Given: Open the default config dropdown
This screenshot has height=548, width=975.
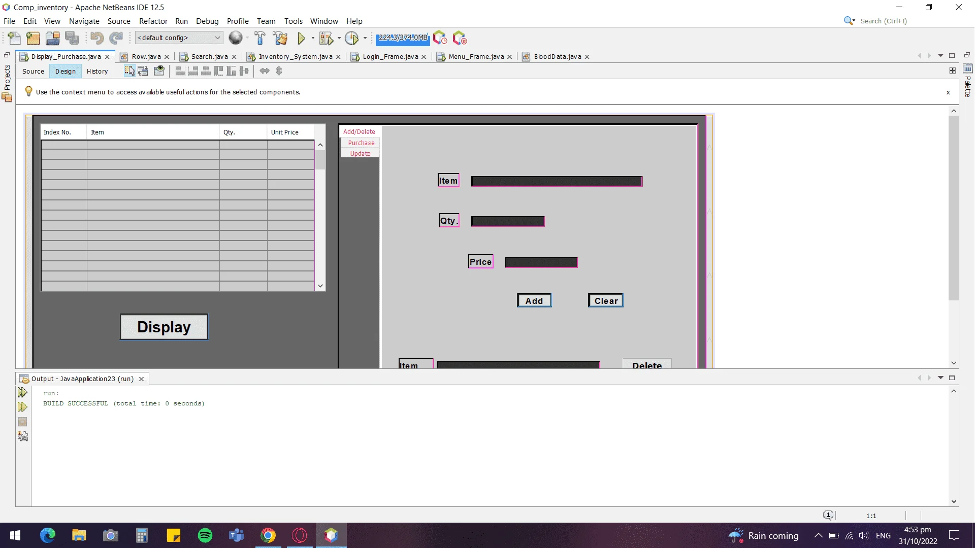Looking at the screenshot, I should coord(179,38).
